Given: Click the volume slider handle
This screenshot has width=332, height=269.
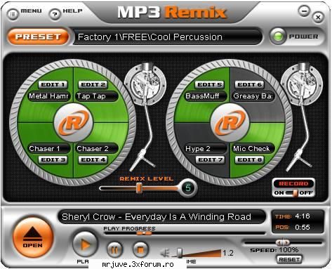Looking at the screenshot, I should pos(179,253).
